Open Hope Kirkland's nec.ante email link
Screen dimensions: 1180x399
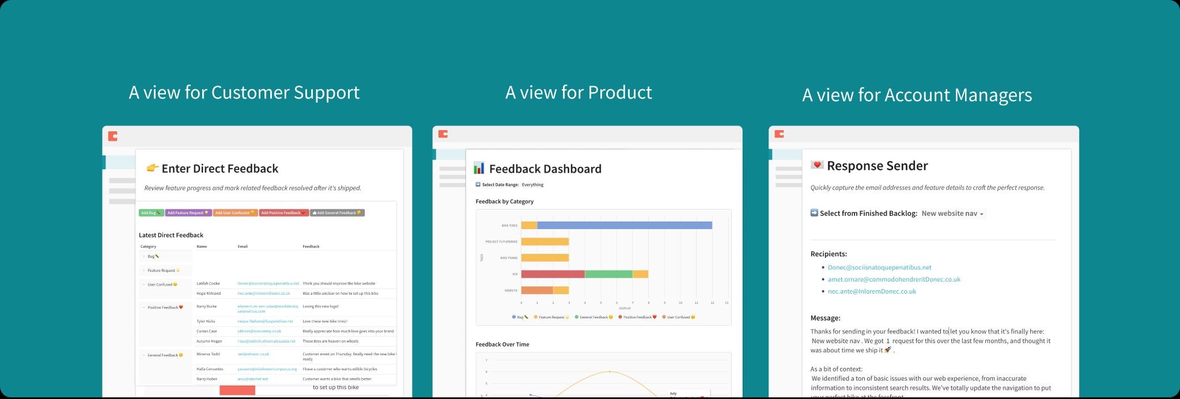pyautogui.click(x=264, y=293)
